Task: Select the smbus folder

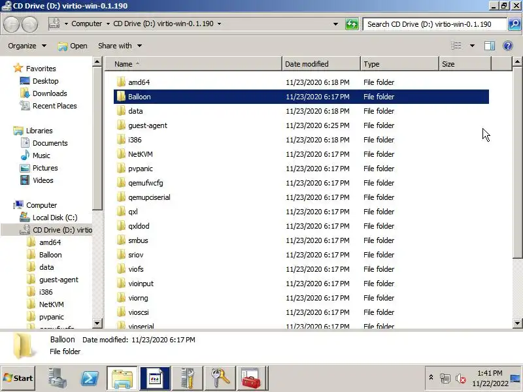Action: tap(301, 240)
